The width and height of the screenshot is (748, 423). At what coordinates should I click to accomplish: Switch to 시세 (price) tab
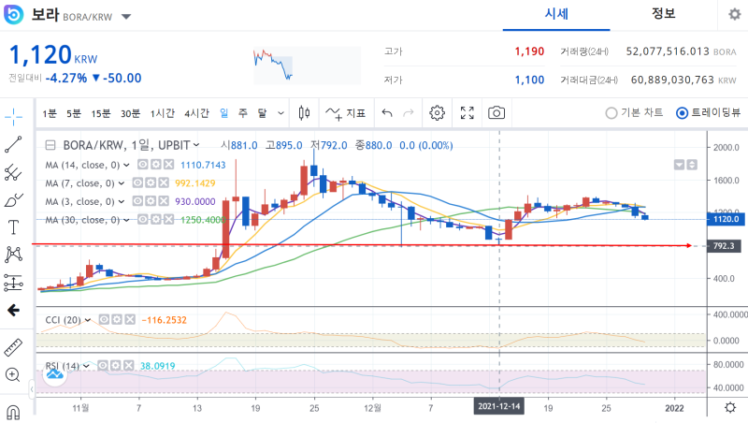pos(556,14)
